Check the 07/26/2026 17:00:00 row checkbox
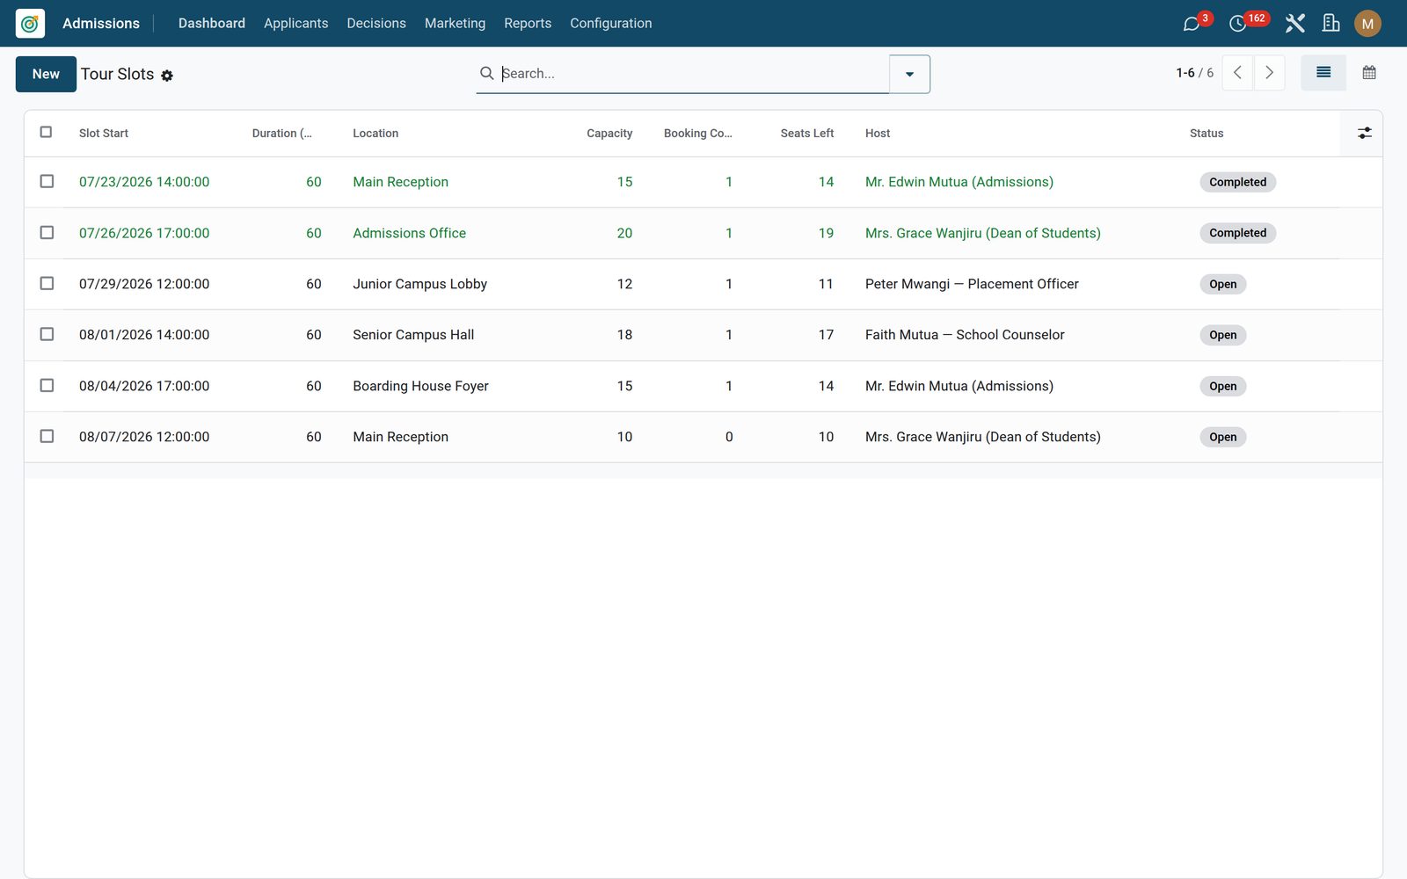1407x879 pixels. point(47,232)
